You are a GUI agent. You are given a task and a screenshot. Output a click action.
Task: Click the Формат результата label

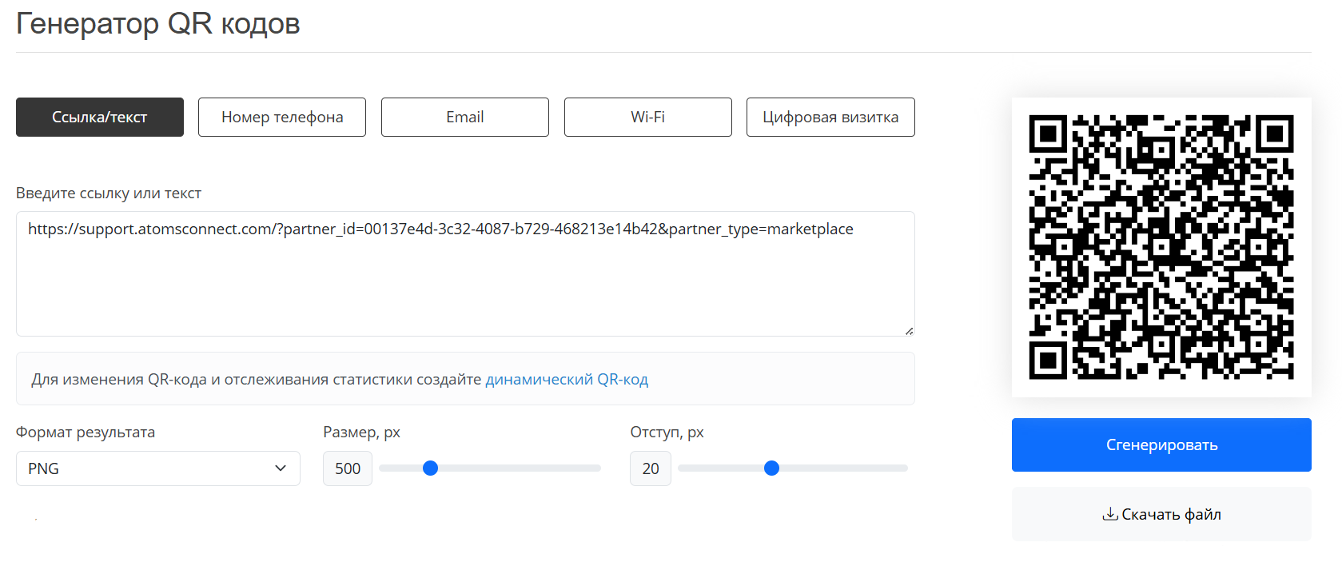pos(86,432)
